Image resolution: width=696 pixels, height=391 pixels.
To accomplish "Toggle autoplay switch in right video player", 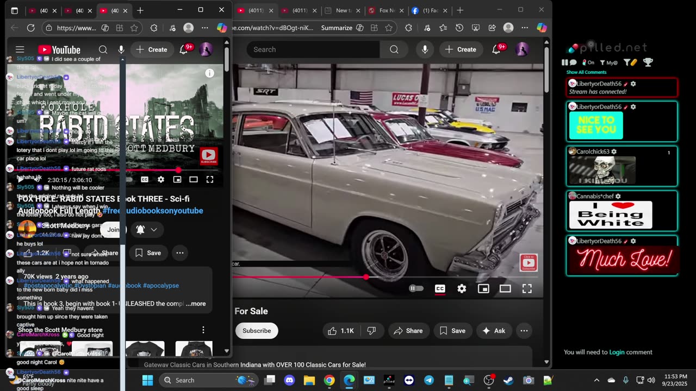I will point(416,289).
